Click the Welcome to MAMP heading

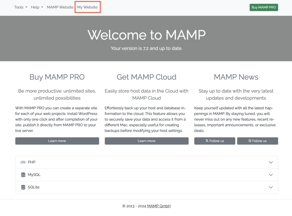pos(146,35)
